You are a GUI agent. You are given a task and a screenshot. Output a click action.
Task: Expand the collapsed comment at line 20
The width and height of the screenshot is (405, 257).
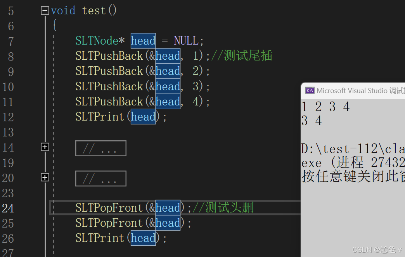45,177
